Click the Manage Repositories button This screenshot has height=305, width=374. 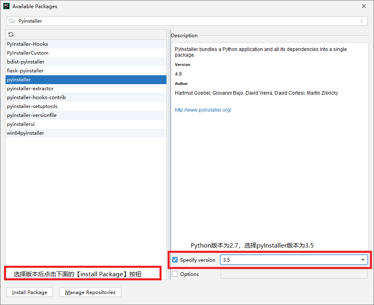90,292
